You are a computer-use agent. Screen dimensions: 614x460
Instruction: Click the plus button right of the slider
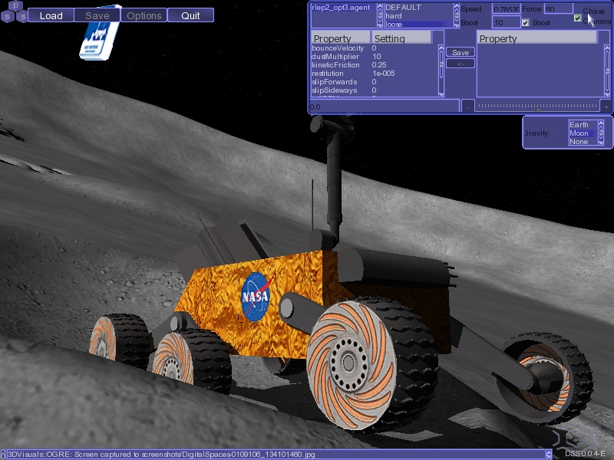click(606, 107)
